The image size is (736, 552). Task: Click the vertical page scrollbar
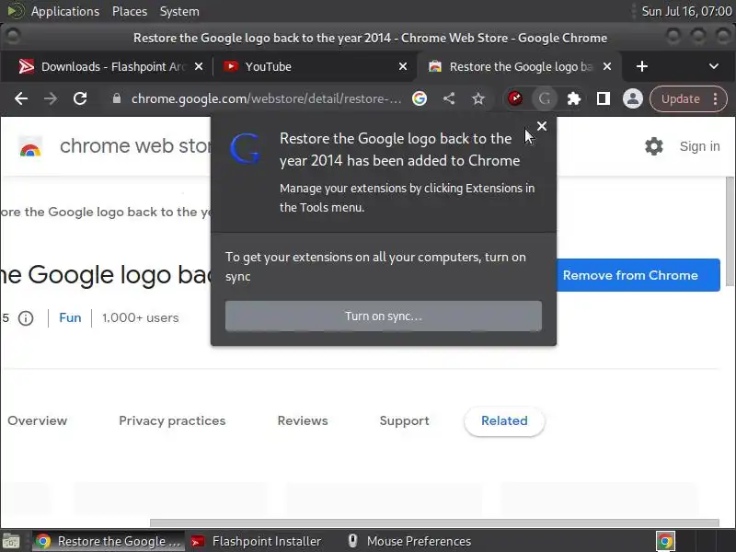tap(730, 231)
